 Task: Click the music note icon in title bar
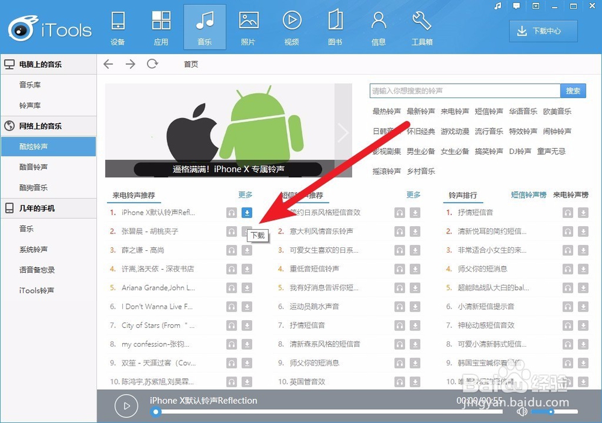(498, 6)
